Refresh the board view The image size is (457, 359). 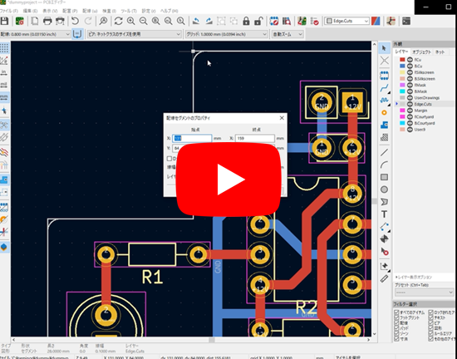(x=118, y=21)
